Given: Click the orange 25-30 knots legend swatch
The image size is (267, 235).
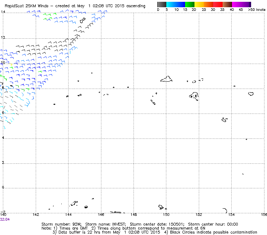Looking at the screenshot, I should tap(209, 4).
